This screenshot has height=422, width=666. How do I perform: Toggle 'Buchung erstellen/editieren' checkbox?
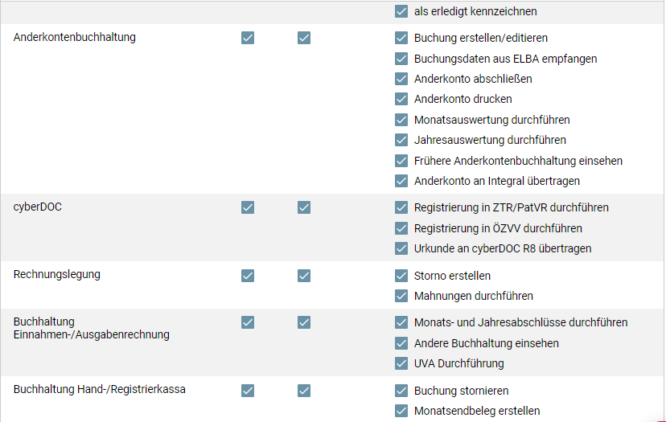tap(401, 38)
